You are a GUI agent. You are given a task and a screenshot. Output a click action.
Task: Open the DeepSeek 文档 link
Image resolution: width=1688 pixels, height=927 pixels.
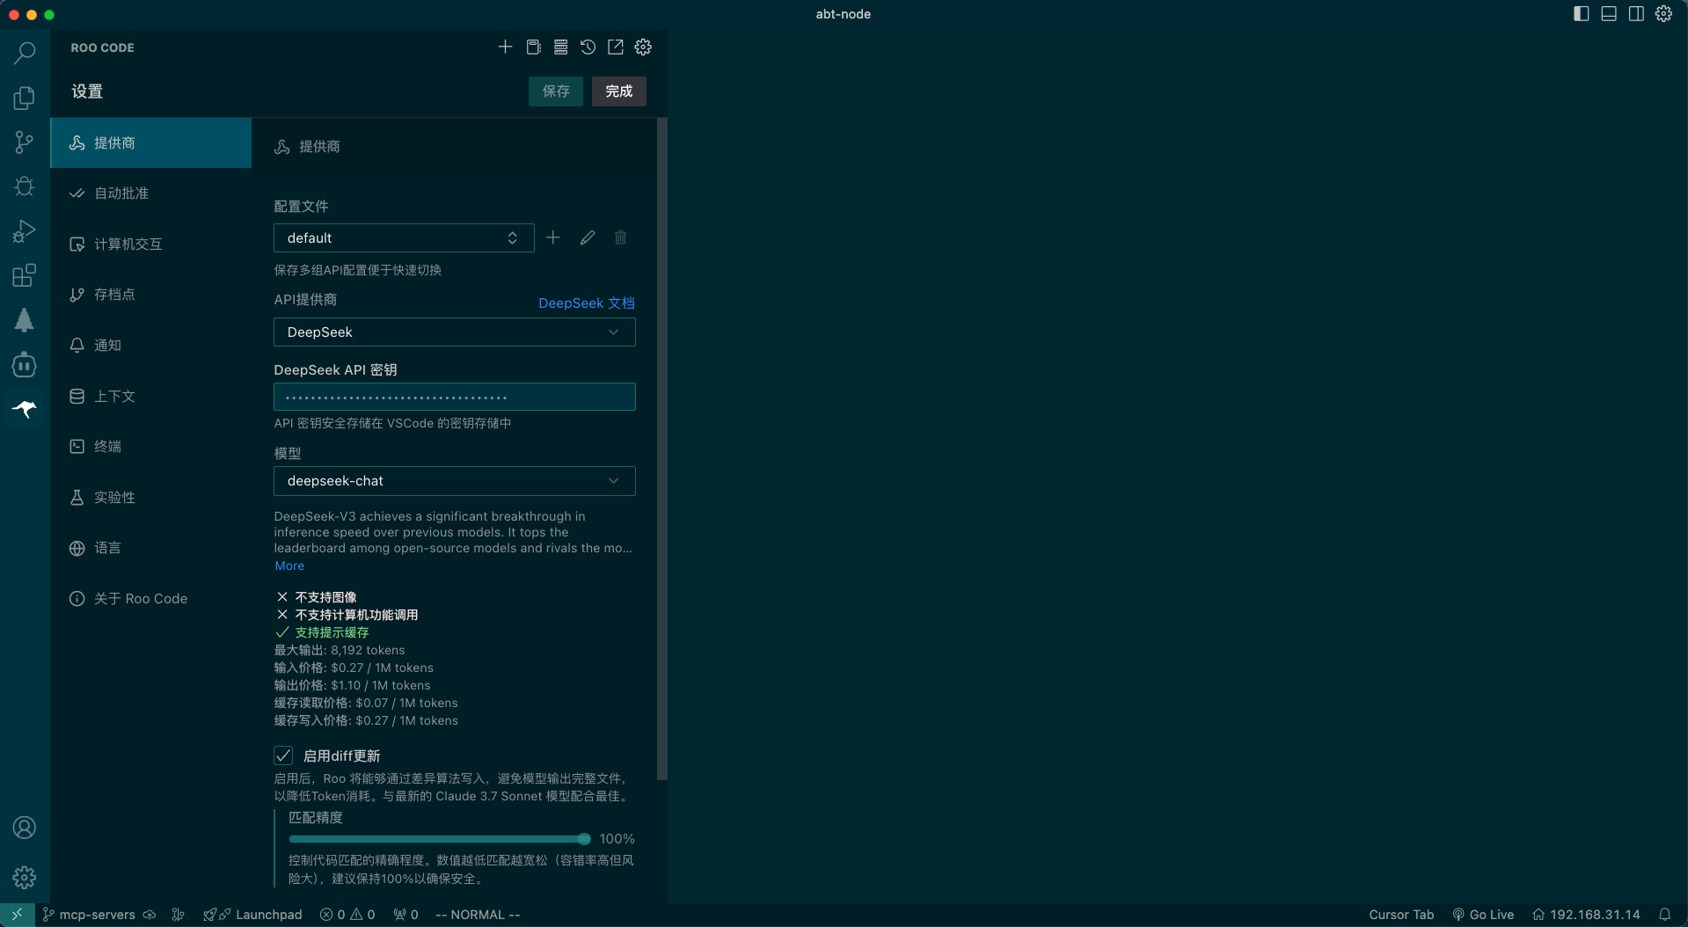click(x=586, y=303)
